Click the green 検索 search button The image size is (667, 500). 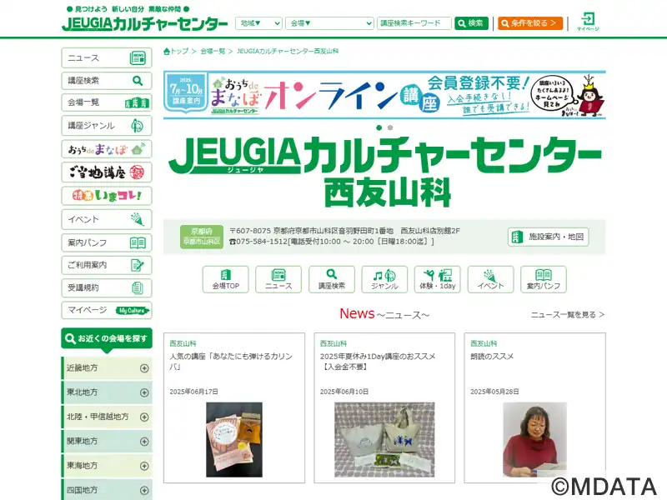point(471,23)
